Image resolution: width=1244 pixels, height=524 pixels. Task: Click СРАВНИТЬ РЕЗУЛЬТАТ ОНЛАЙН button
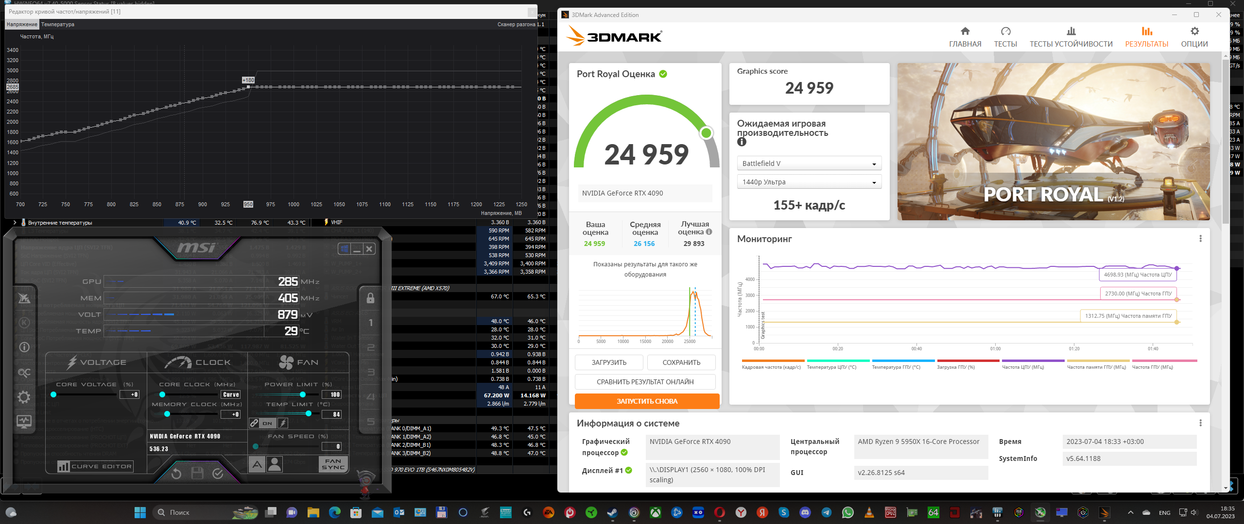645,382
